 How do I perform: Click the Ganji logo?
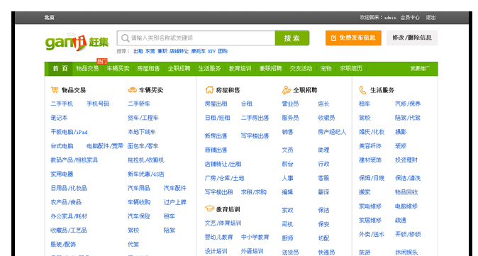pos(77,42)
